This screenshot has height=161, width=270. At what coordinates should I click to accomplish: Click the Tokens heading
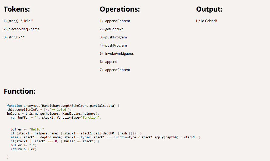17,9
